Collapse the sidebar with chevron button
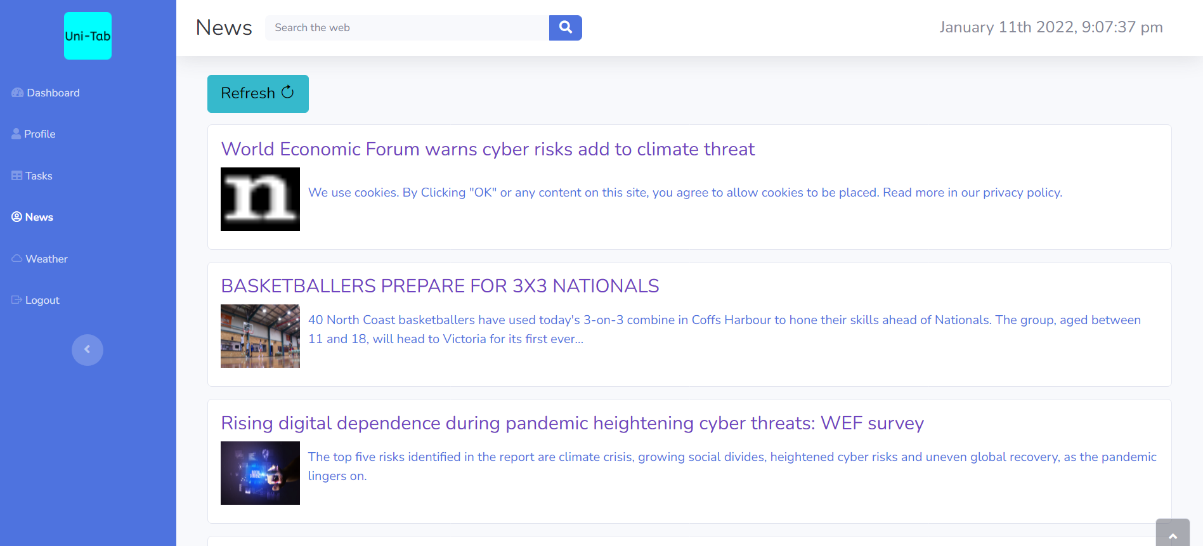Image resolution: width=1203 pixels, height=546 pixels. [x=88, y=349]
